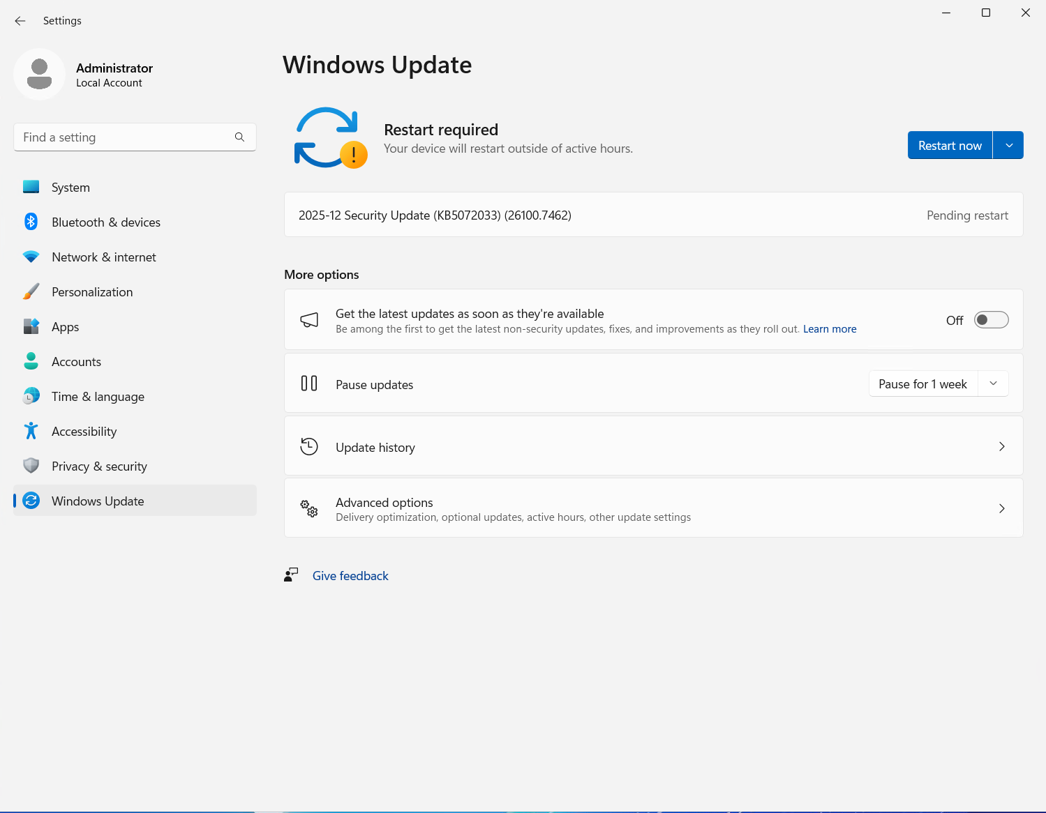Open System settings category
This screenshot has height=813, width=1046.
tap(135, 187)
